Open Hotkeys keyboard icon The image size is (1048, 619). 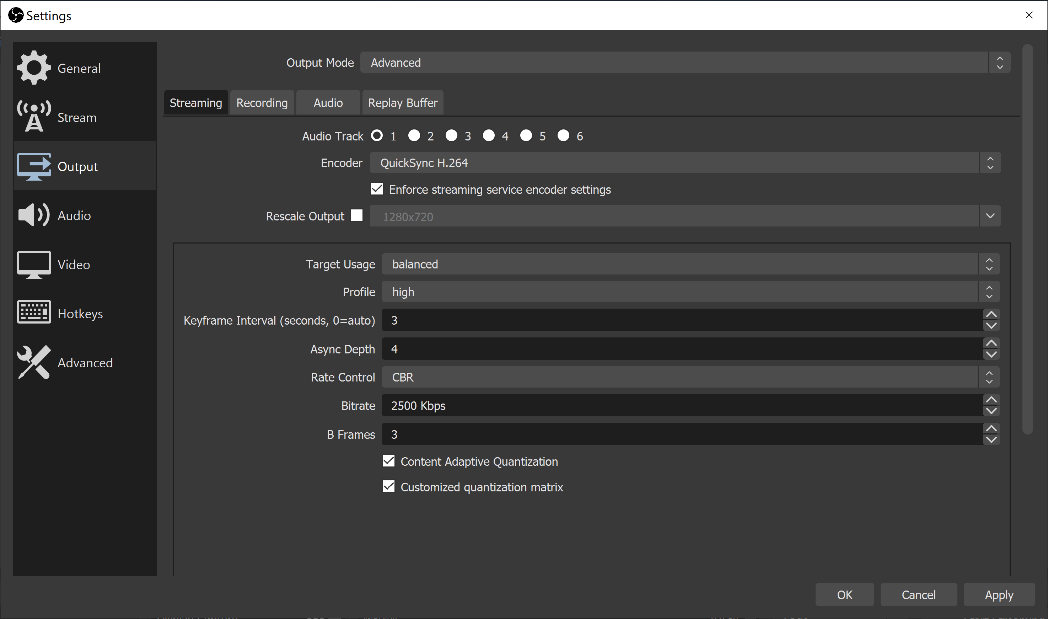pyautogui.click(x=34, y=312)
